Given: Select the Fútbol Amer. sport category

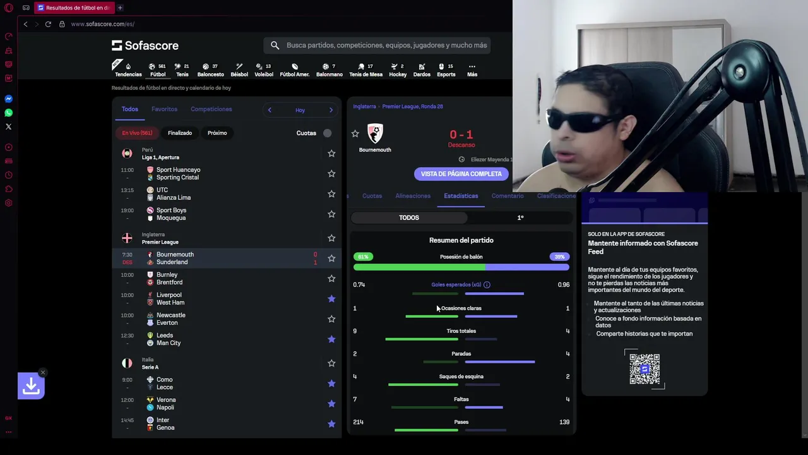Looking at the screenshot, I should 295,70.
